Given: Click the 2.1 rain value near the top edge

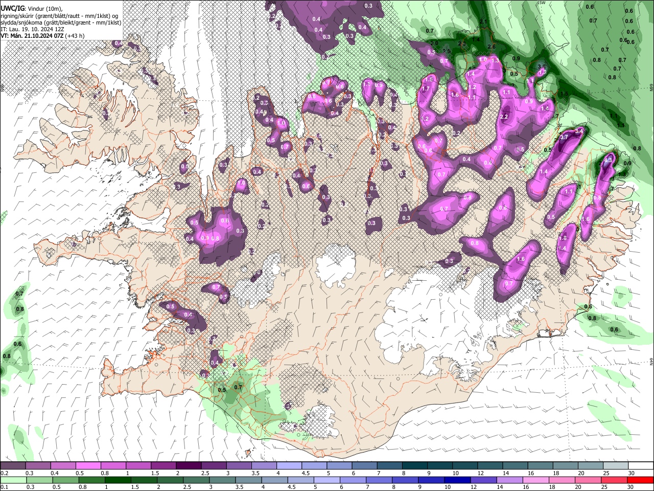Looking at the screenshot, I should (483, 21).
